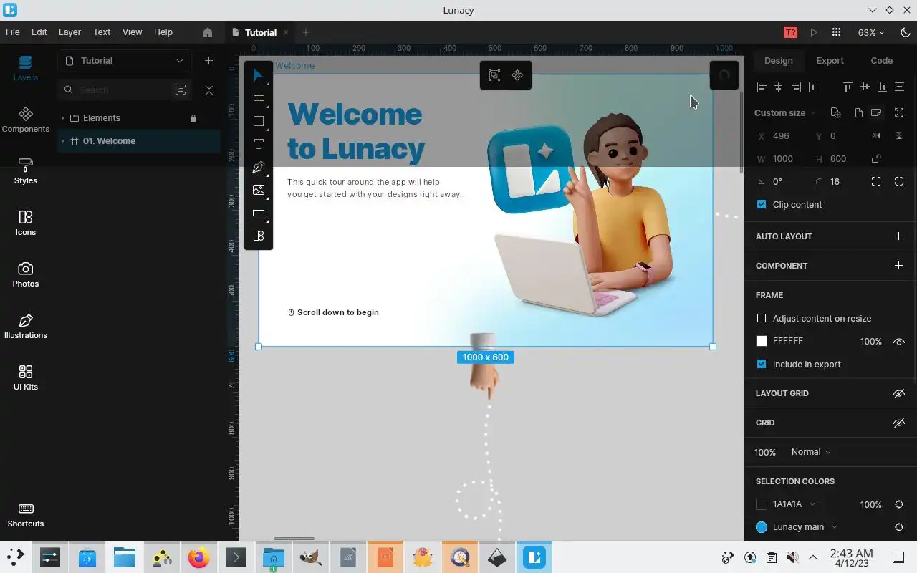Toggle Clip content checkbox
The height and width of the screenshot is (573, 917).
click(762, 204)
